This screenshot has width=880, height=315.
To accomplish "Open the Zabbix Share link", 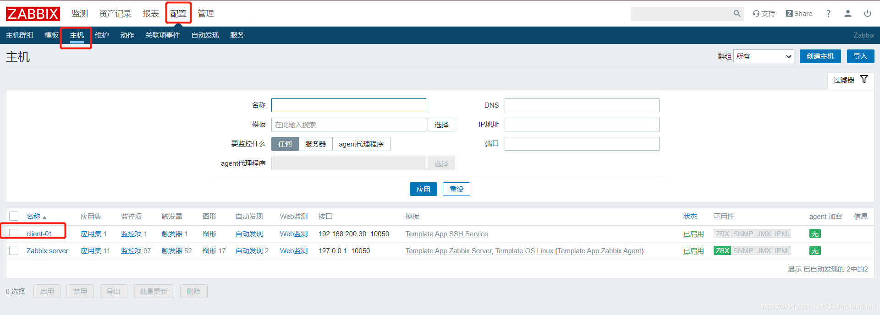I will [799, 14].
